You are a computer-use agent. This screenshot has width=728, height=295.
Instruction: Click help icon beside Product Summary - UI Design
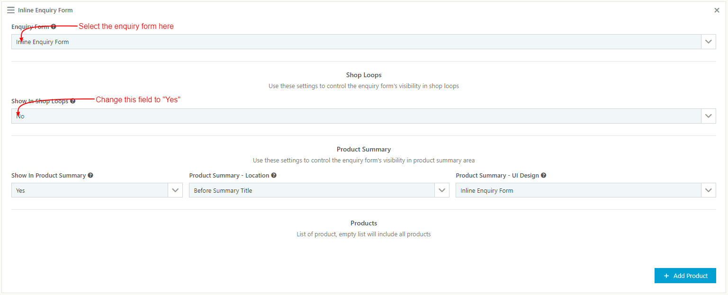(x=544, y=175)
